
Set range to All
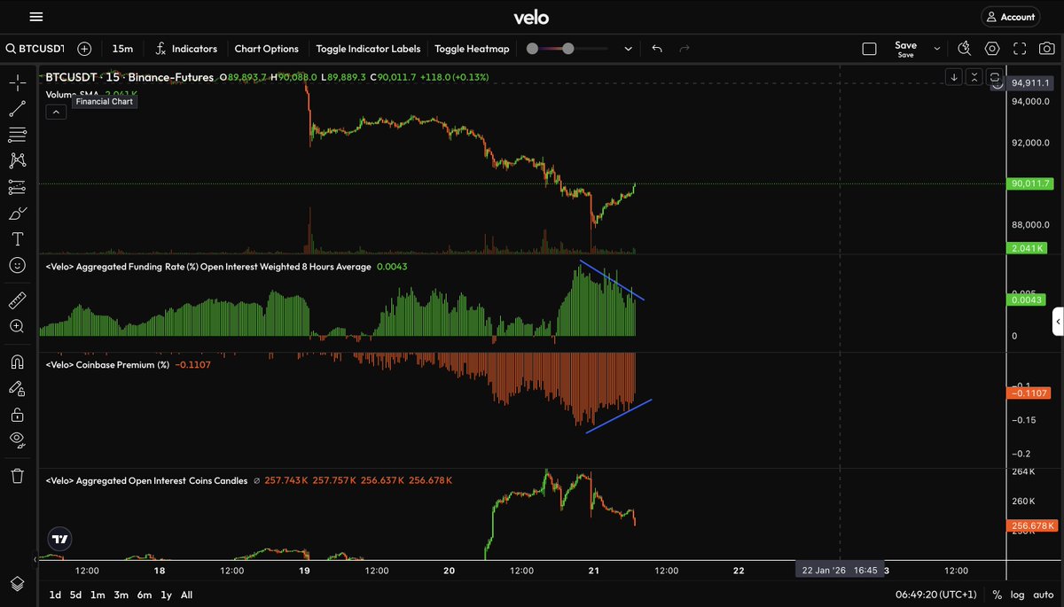[x=186, y=595]
